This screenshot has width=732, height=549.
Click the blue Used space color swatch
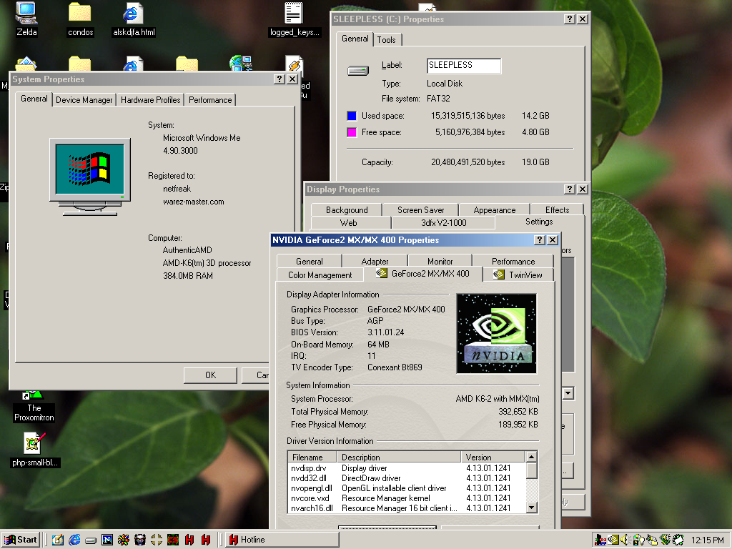tap(352, 116)
